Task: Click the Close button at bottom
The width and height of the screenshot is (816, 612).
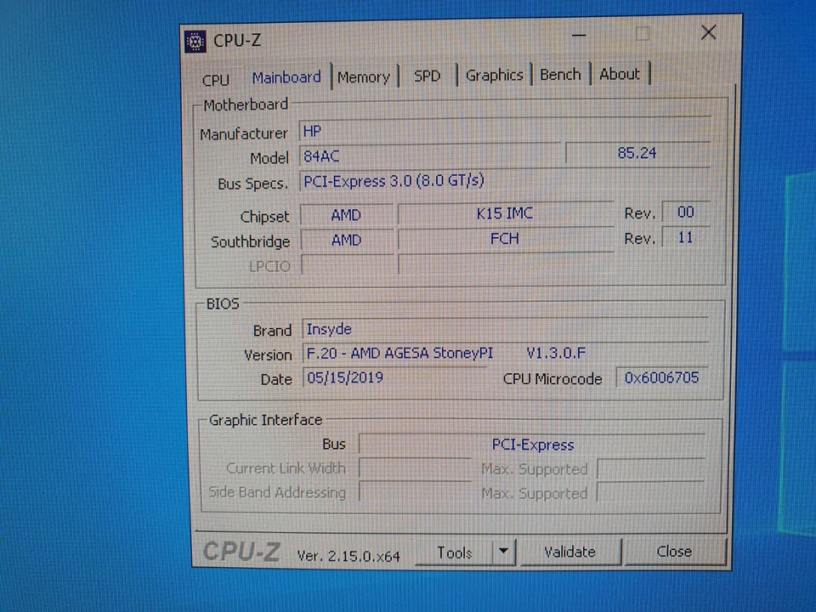Action: [x=674, y=551]
